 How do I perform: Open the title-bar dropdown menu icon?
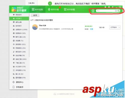112,7
